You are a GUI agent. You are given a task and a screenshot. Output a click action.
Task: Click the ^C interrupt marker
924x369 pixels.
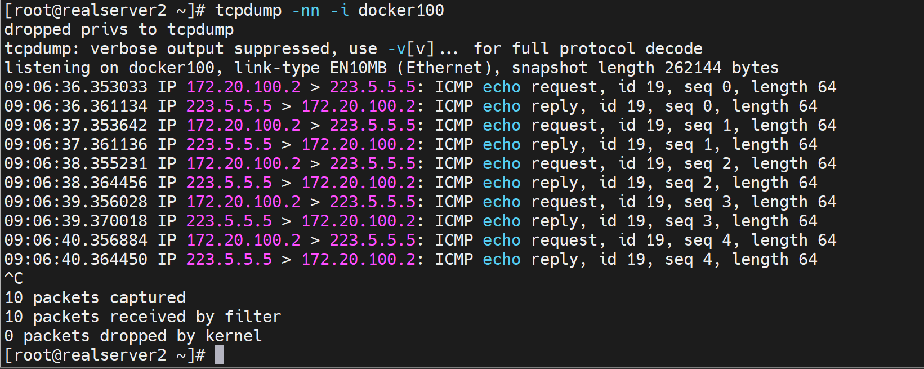pyautogui.click(x=14, y=278)
